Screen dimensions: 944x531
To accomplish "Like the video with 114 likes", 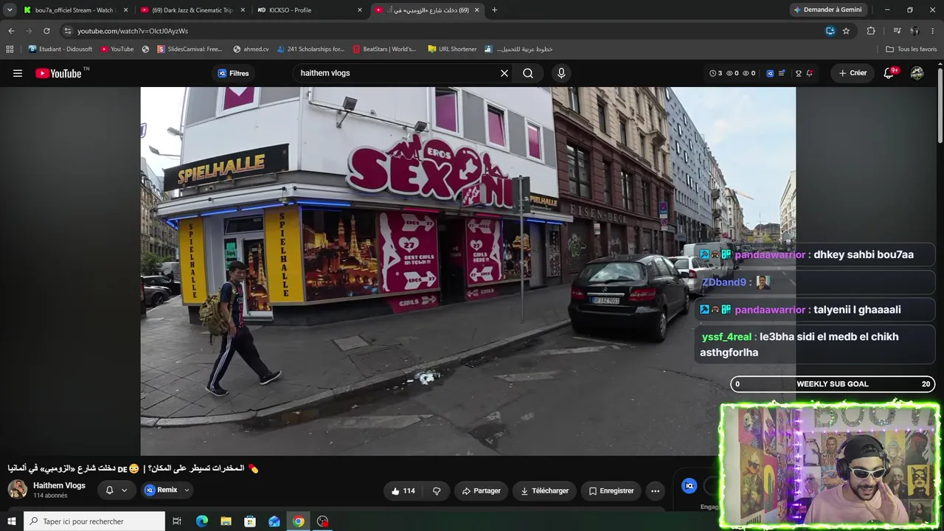I will click(403, 490).
